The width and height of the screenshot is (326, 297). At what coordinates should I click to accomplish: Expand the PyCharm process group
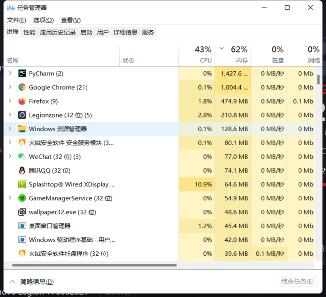10,73
